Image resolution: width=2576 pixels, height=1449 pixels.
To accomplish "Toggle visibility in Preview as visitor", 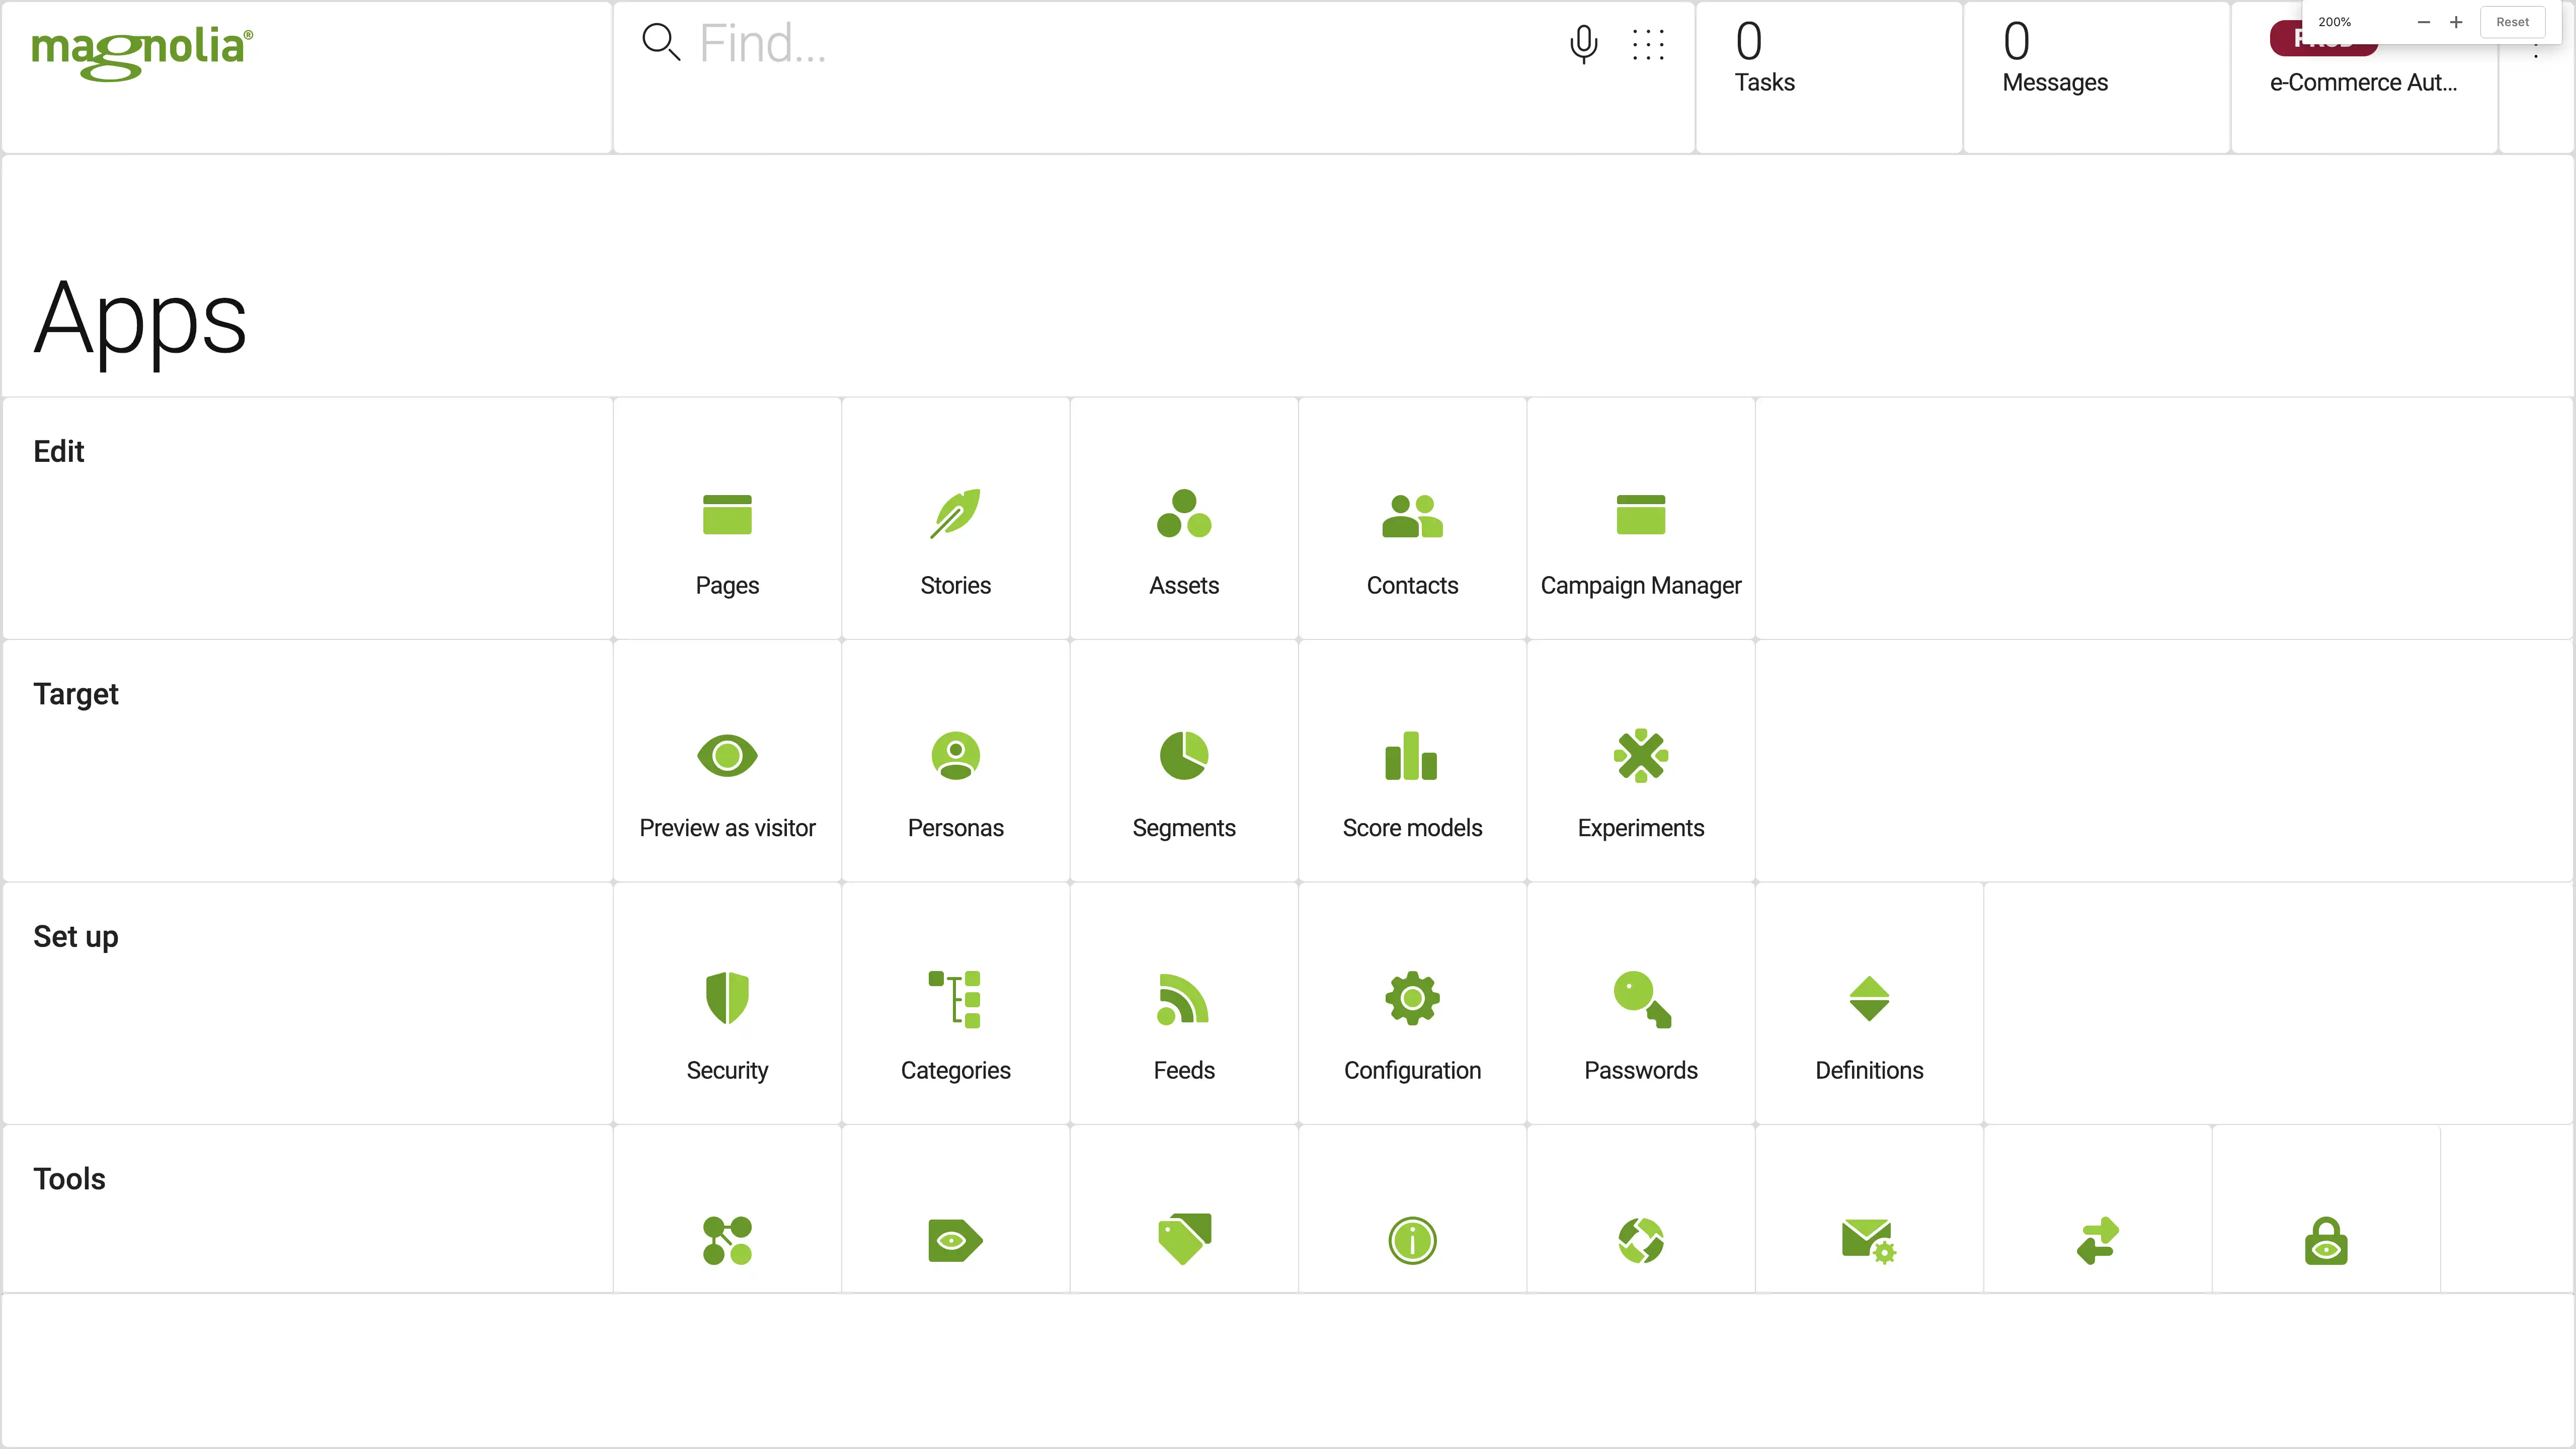I will [727, 756].
